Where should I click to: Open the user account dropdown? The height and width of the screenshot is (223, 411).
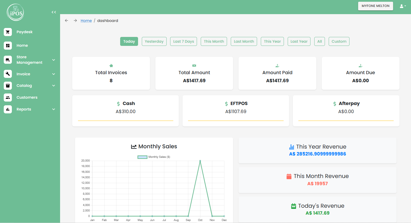pyautogui.click(x=403, y=6)
